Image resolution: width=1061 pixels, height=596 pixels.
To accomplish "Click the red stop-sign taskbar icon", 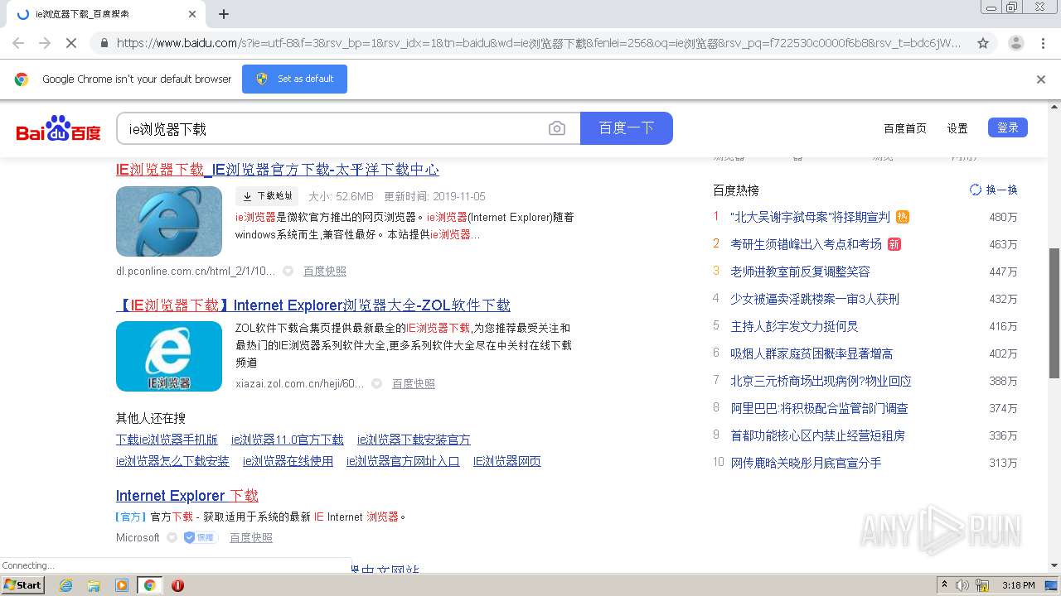I will 177,585.
